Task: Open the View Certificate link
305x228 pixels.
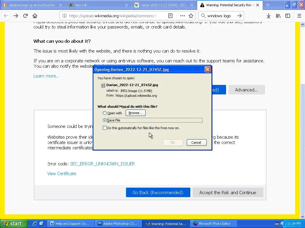Action: [62, 173]
